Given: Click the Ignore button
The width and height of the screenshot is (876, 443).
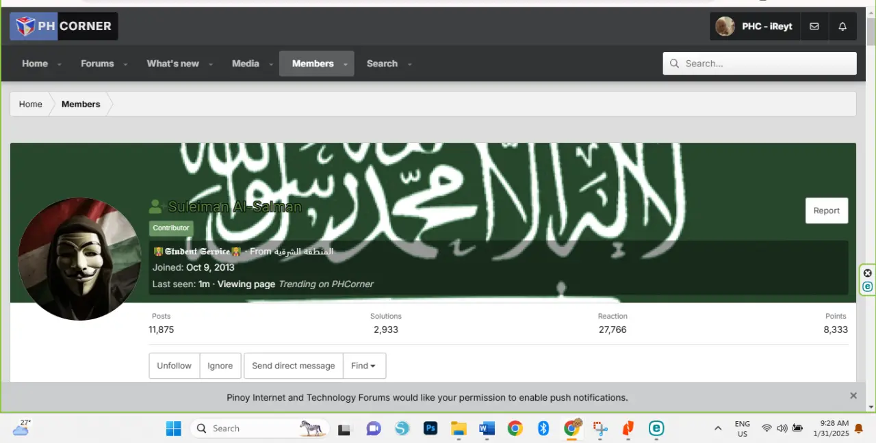Looking at the screenshot, I should tap(220, 366).
